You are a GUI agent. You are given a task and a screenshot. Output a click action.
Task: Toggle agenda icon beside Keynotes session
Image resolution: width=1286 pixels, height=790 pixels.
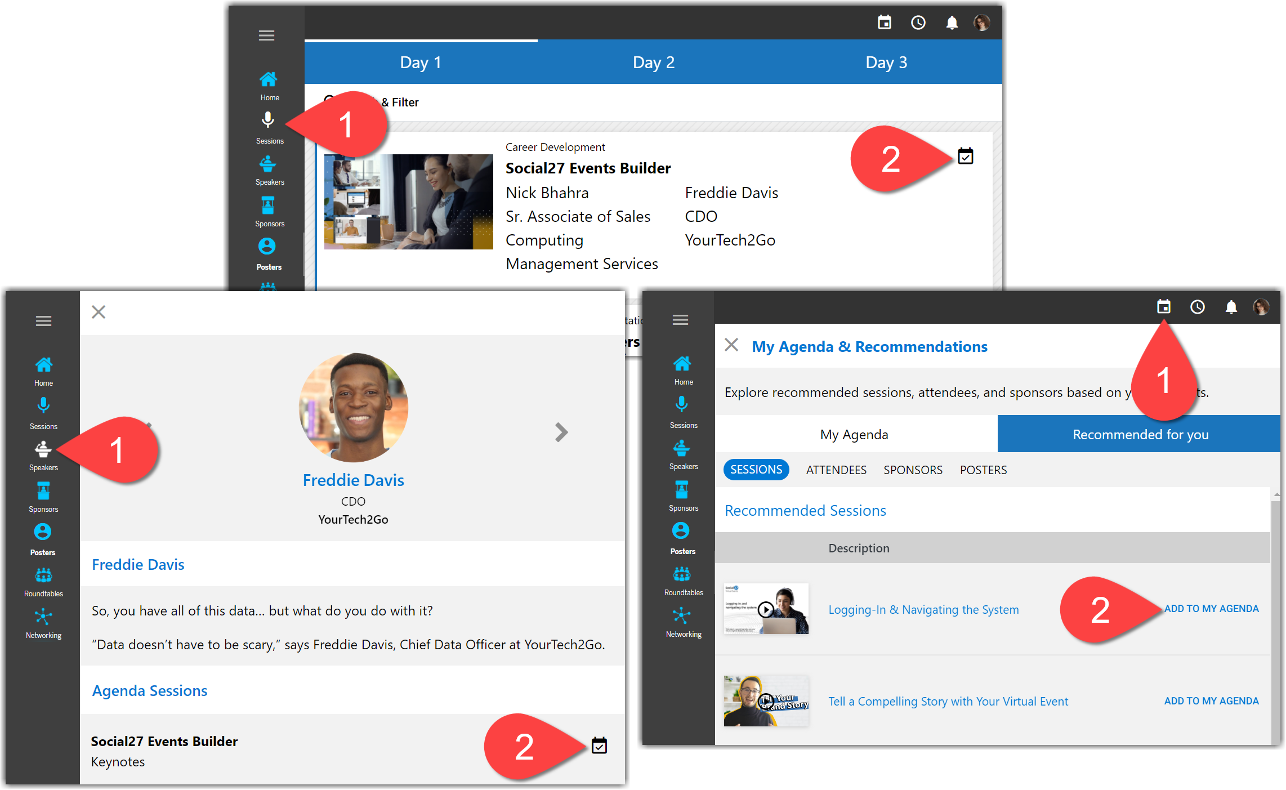pos(599,746)
